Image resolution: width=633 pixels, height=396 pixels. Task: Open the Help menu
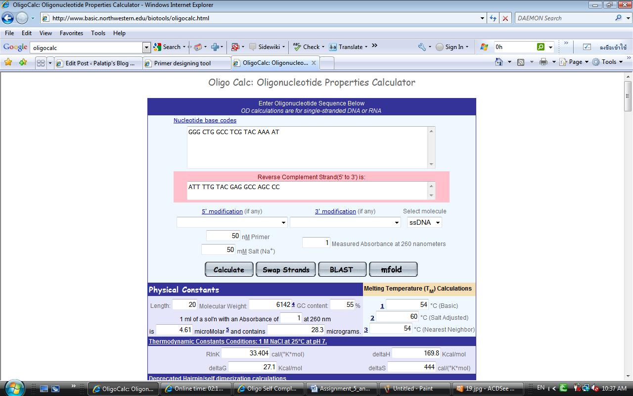tap(119, 33)
